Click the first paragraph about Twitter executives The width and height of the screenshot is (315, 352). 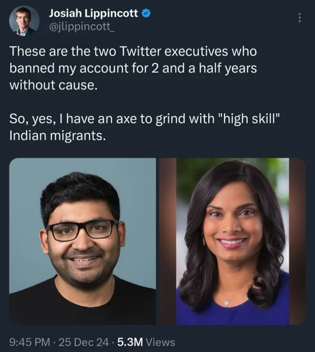pyautogui.click(x=133, y=68)
